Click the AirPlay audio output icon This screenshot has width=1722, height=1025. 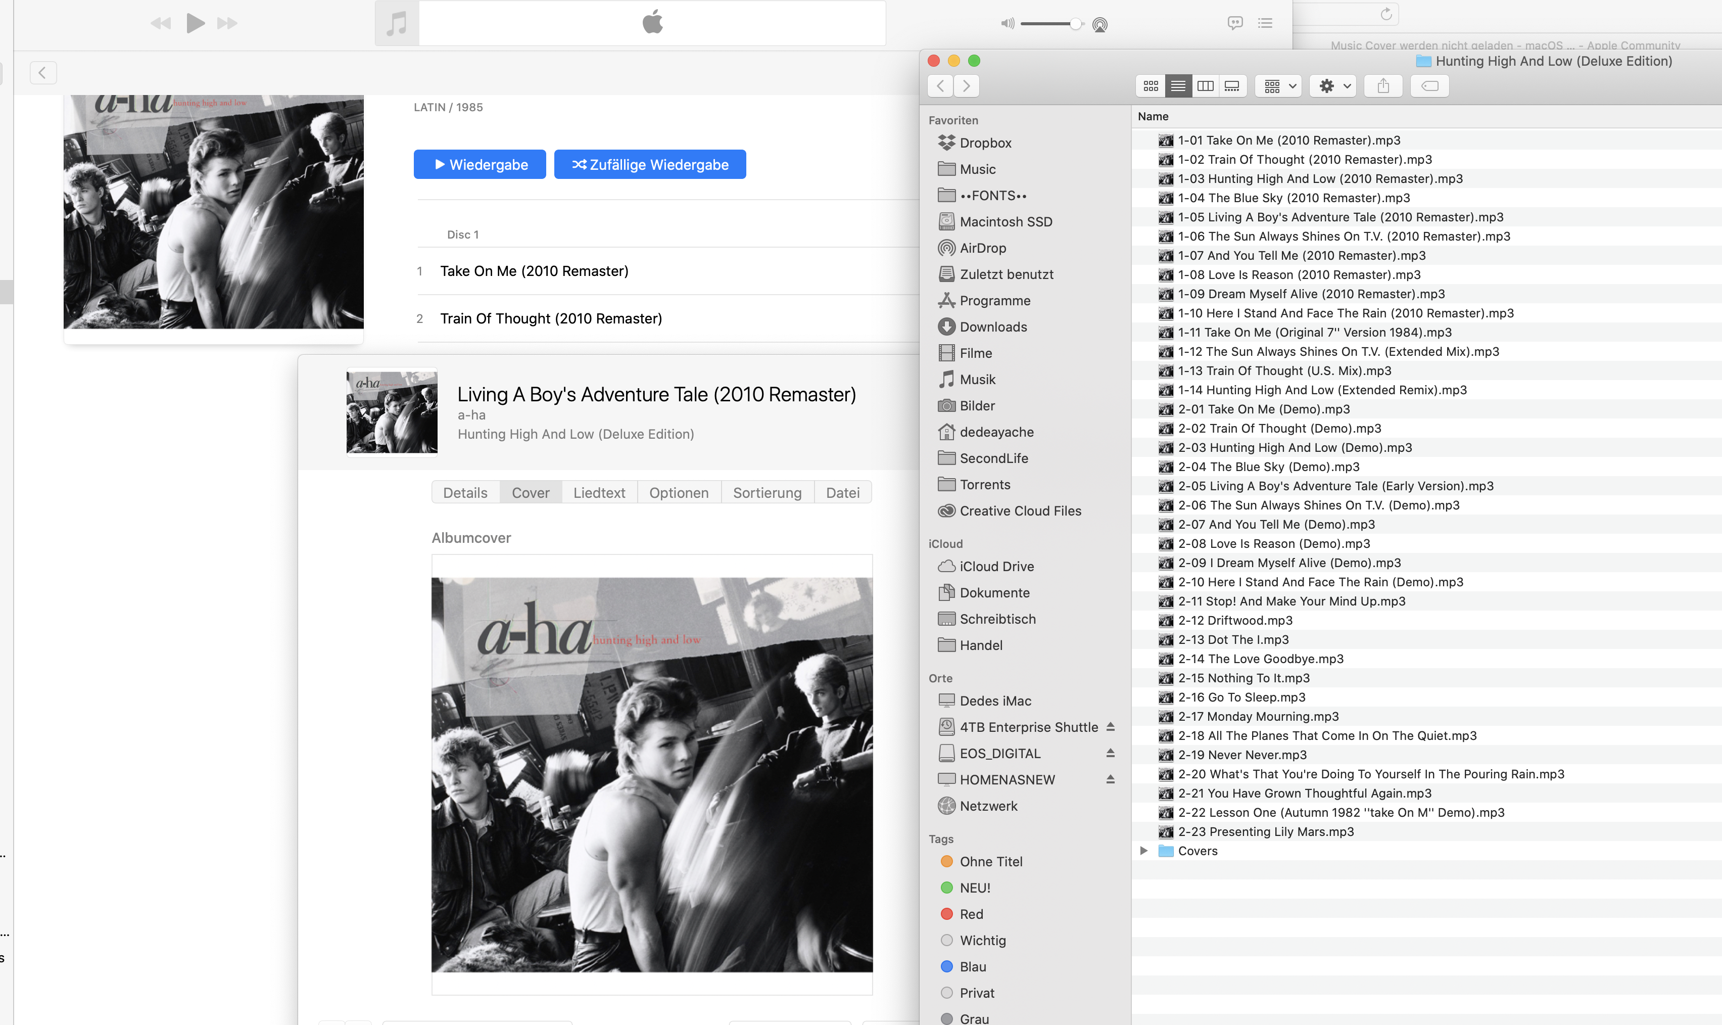(x=1100, y=25)
